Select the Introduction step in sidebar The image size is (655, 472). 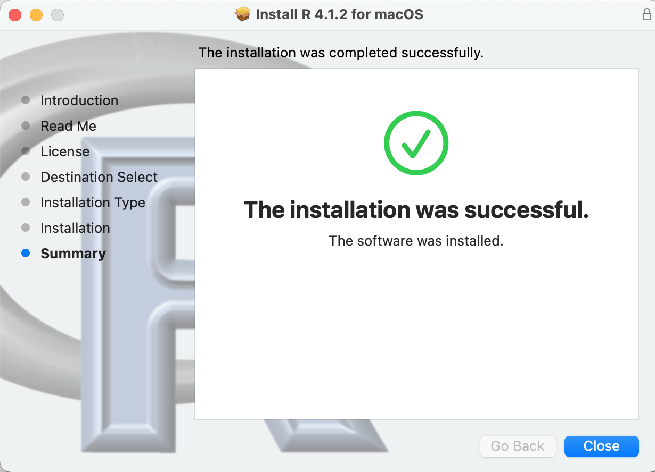[x=79, y=100]
